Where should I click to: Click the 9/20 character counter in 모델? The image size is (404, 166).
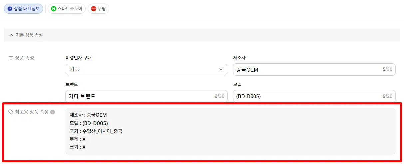coord(387,96)
